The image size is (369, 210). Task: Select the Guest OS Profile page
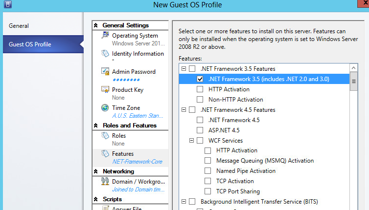click(43, 44)
